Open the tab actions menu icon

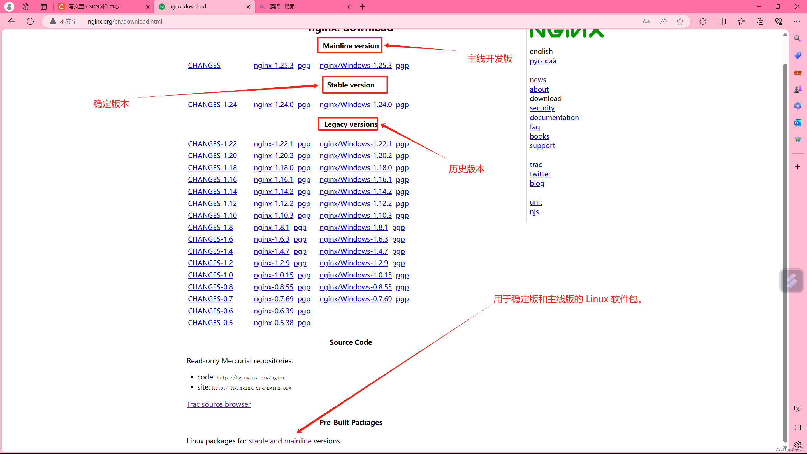pyautogui.click(x=43, y=6)
